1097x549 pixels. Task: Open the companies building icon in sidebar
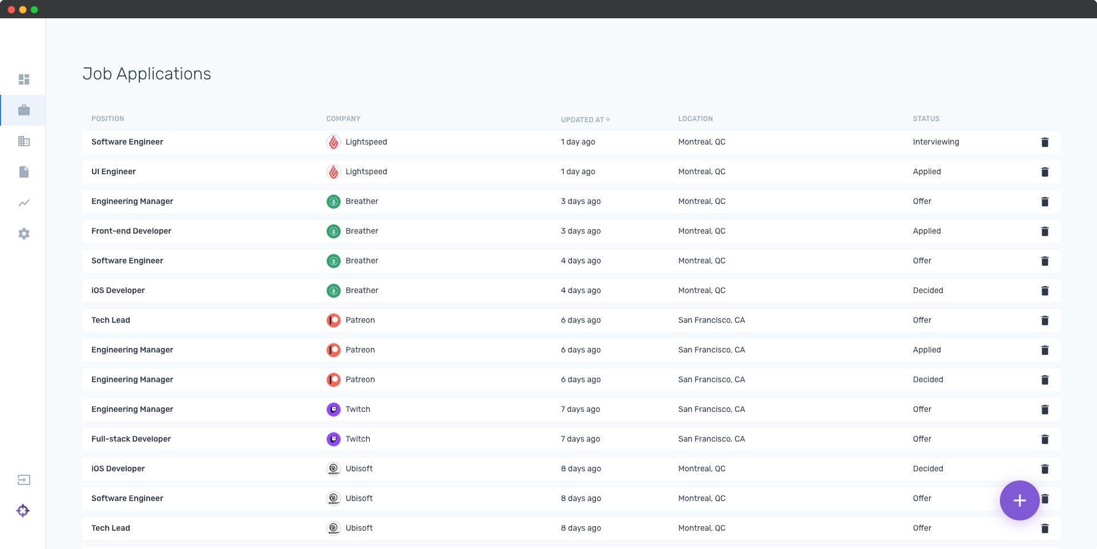click(23, 141)
